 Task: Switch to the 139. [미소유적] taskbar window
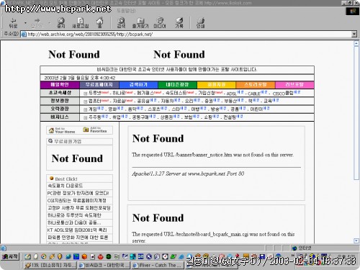tap(50, 265)
